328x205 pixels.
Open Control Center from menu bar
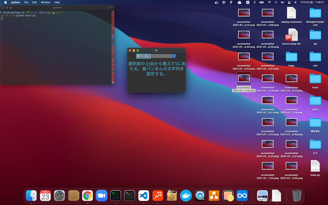(289, 2)
